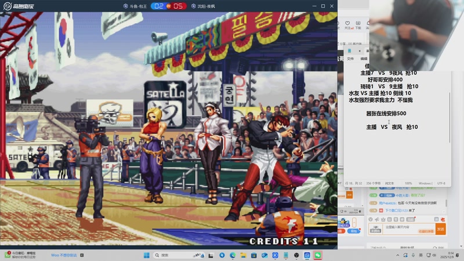Click the Notepad line 好哥哥安排400
This screenshot has height=261, width=464.
tap(385, 79)
